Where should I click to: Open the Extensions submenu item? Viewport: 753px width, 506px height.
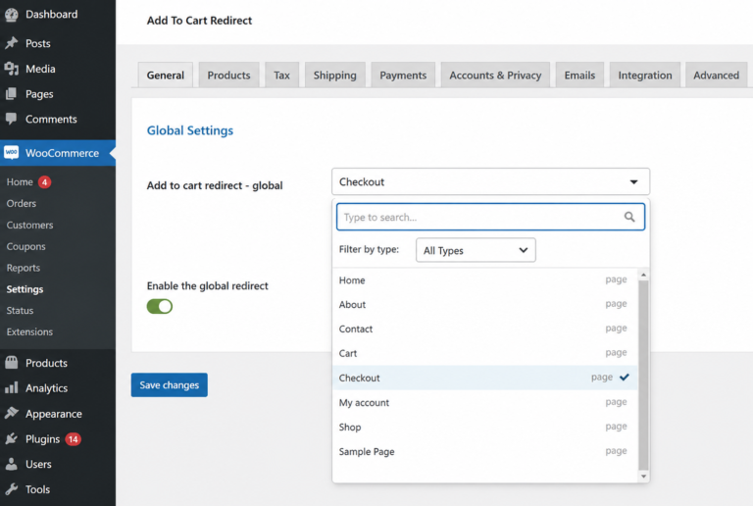click(x=29, y=331)
